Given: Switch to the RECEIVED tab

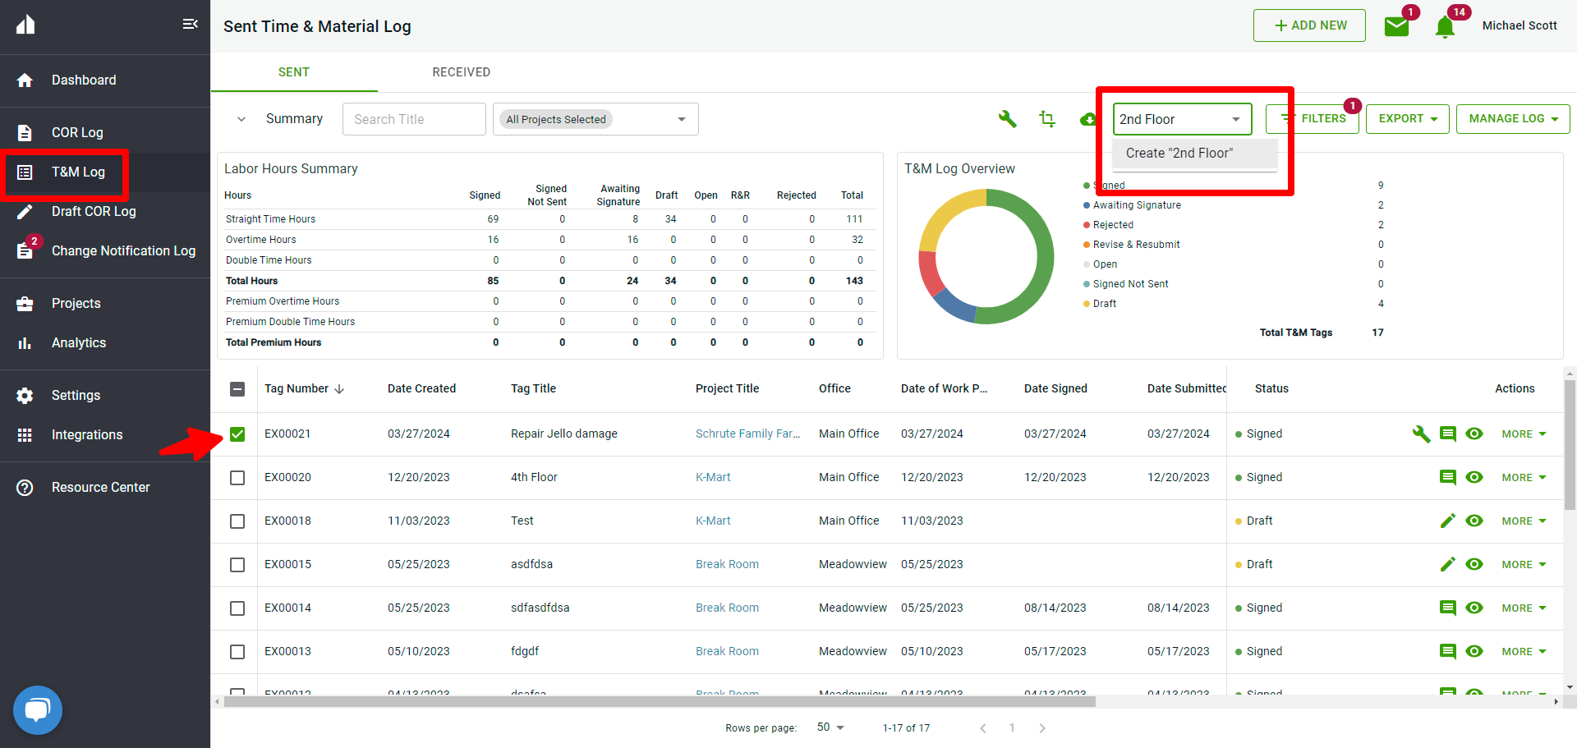Looking at the screenshot, I should click(461, 72).
